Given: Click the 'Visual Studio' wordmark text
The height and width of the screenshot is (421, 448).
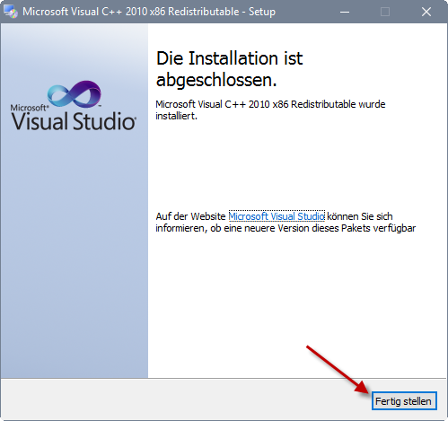Looking at the screenshot, I should point(74,121).
